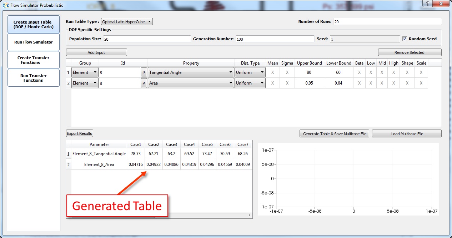Click the Add Input button
This screenshot has width=452, height=238.
pyautogui.click(x=96, y=52)
